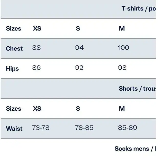This screenshot has height=158, width=158.
Task: Click the XS column header above Chest
Action: coord(37,28)
